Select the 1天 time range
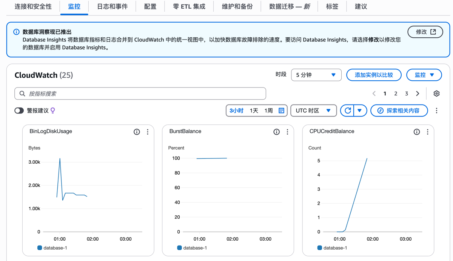 (254, 111)
